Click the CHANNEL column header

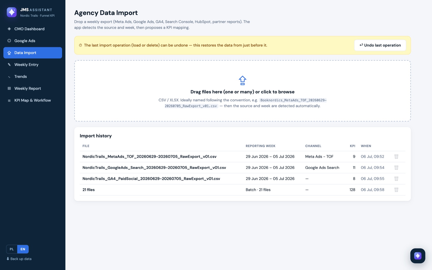(313, 146)
